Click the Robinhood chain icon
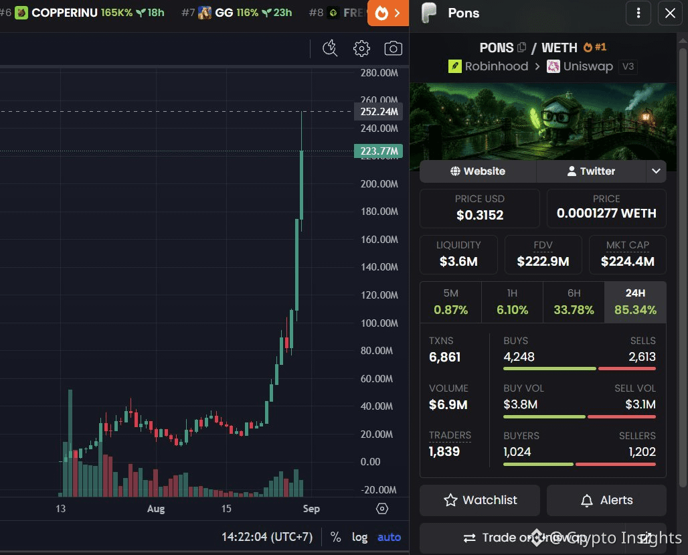The image size is (688, 555). point(455,66)
